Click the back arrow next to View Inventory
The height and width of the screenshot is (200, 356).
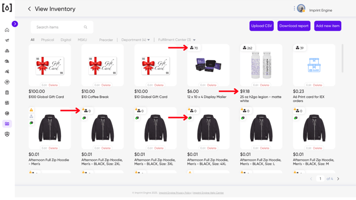29,9
